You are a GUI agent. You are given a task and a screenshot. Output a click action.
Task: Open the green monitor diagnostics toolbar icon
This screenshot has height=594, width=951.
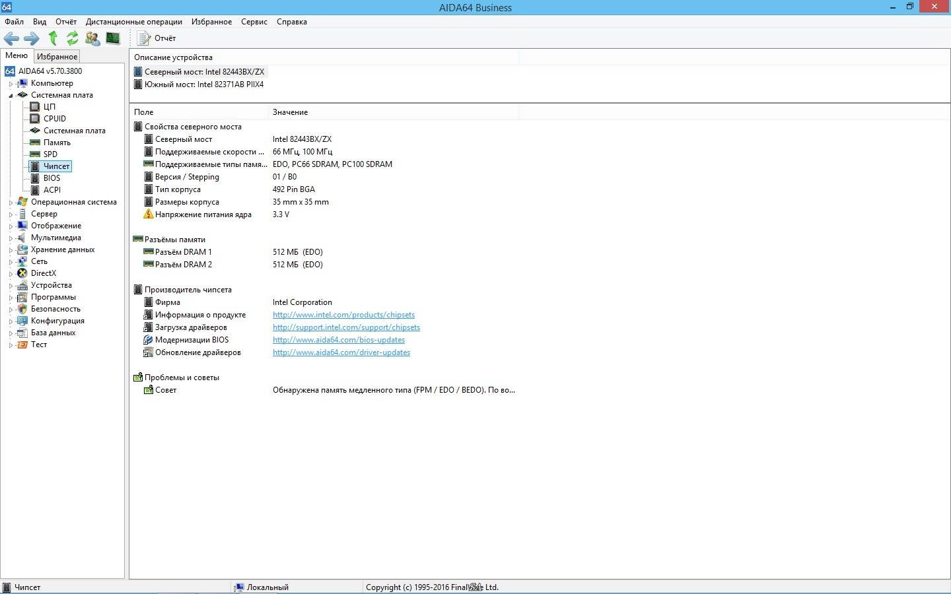(x=113, y=38)
